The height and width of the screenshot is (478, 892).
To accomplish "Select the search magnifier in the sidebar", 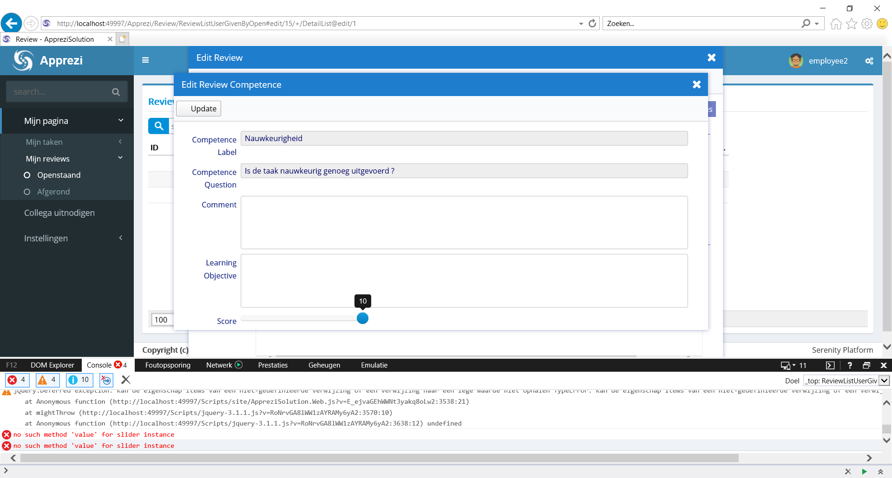I will click(116, 91).
